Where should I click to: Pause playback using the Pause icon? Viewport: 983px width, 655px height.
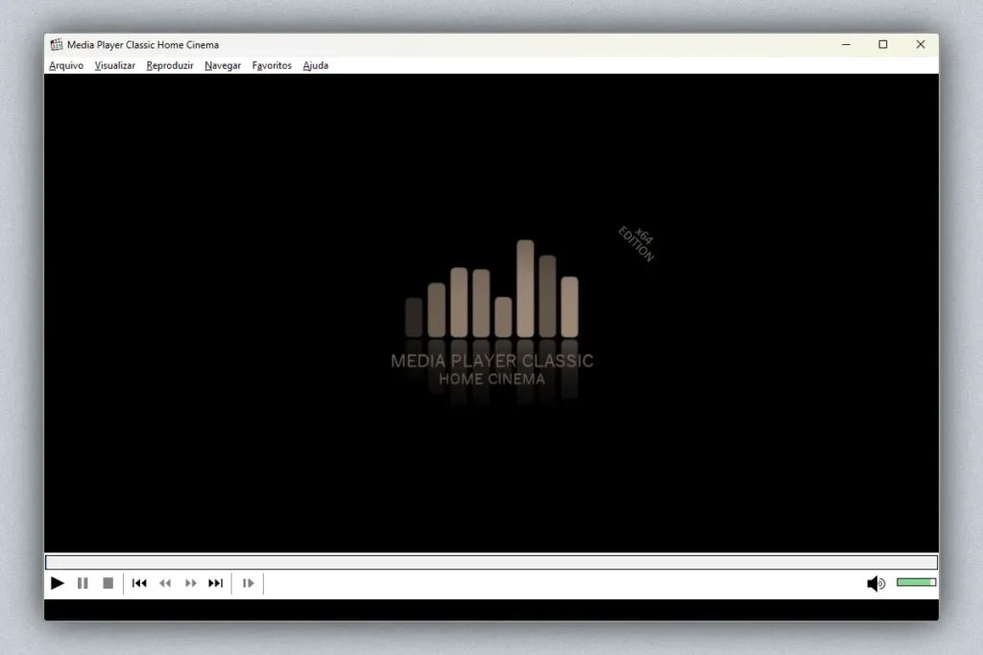[x=83, y=583]
